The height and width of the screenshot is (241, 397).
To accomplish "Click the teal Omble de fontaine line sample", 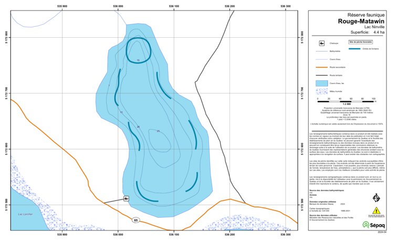I will 354,49.
